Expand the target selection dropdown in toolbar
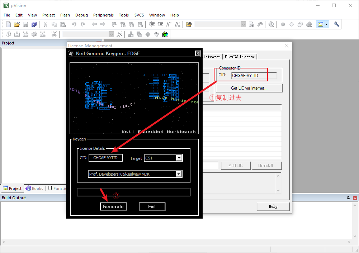Image resolution: width=359 pixels, height=253 pixels. point(111,34)
